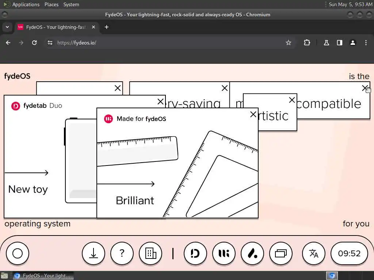Toggle the browser side panel
The image size is (374, 280).
tap(339, 43)
